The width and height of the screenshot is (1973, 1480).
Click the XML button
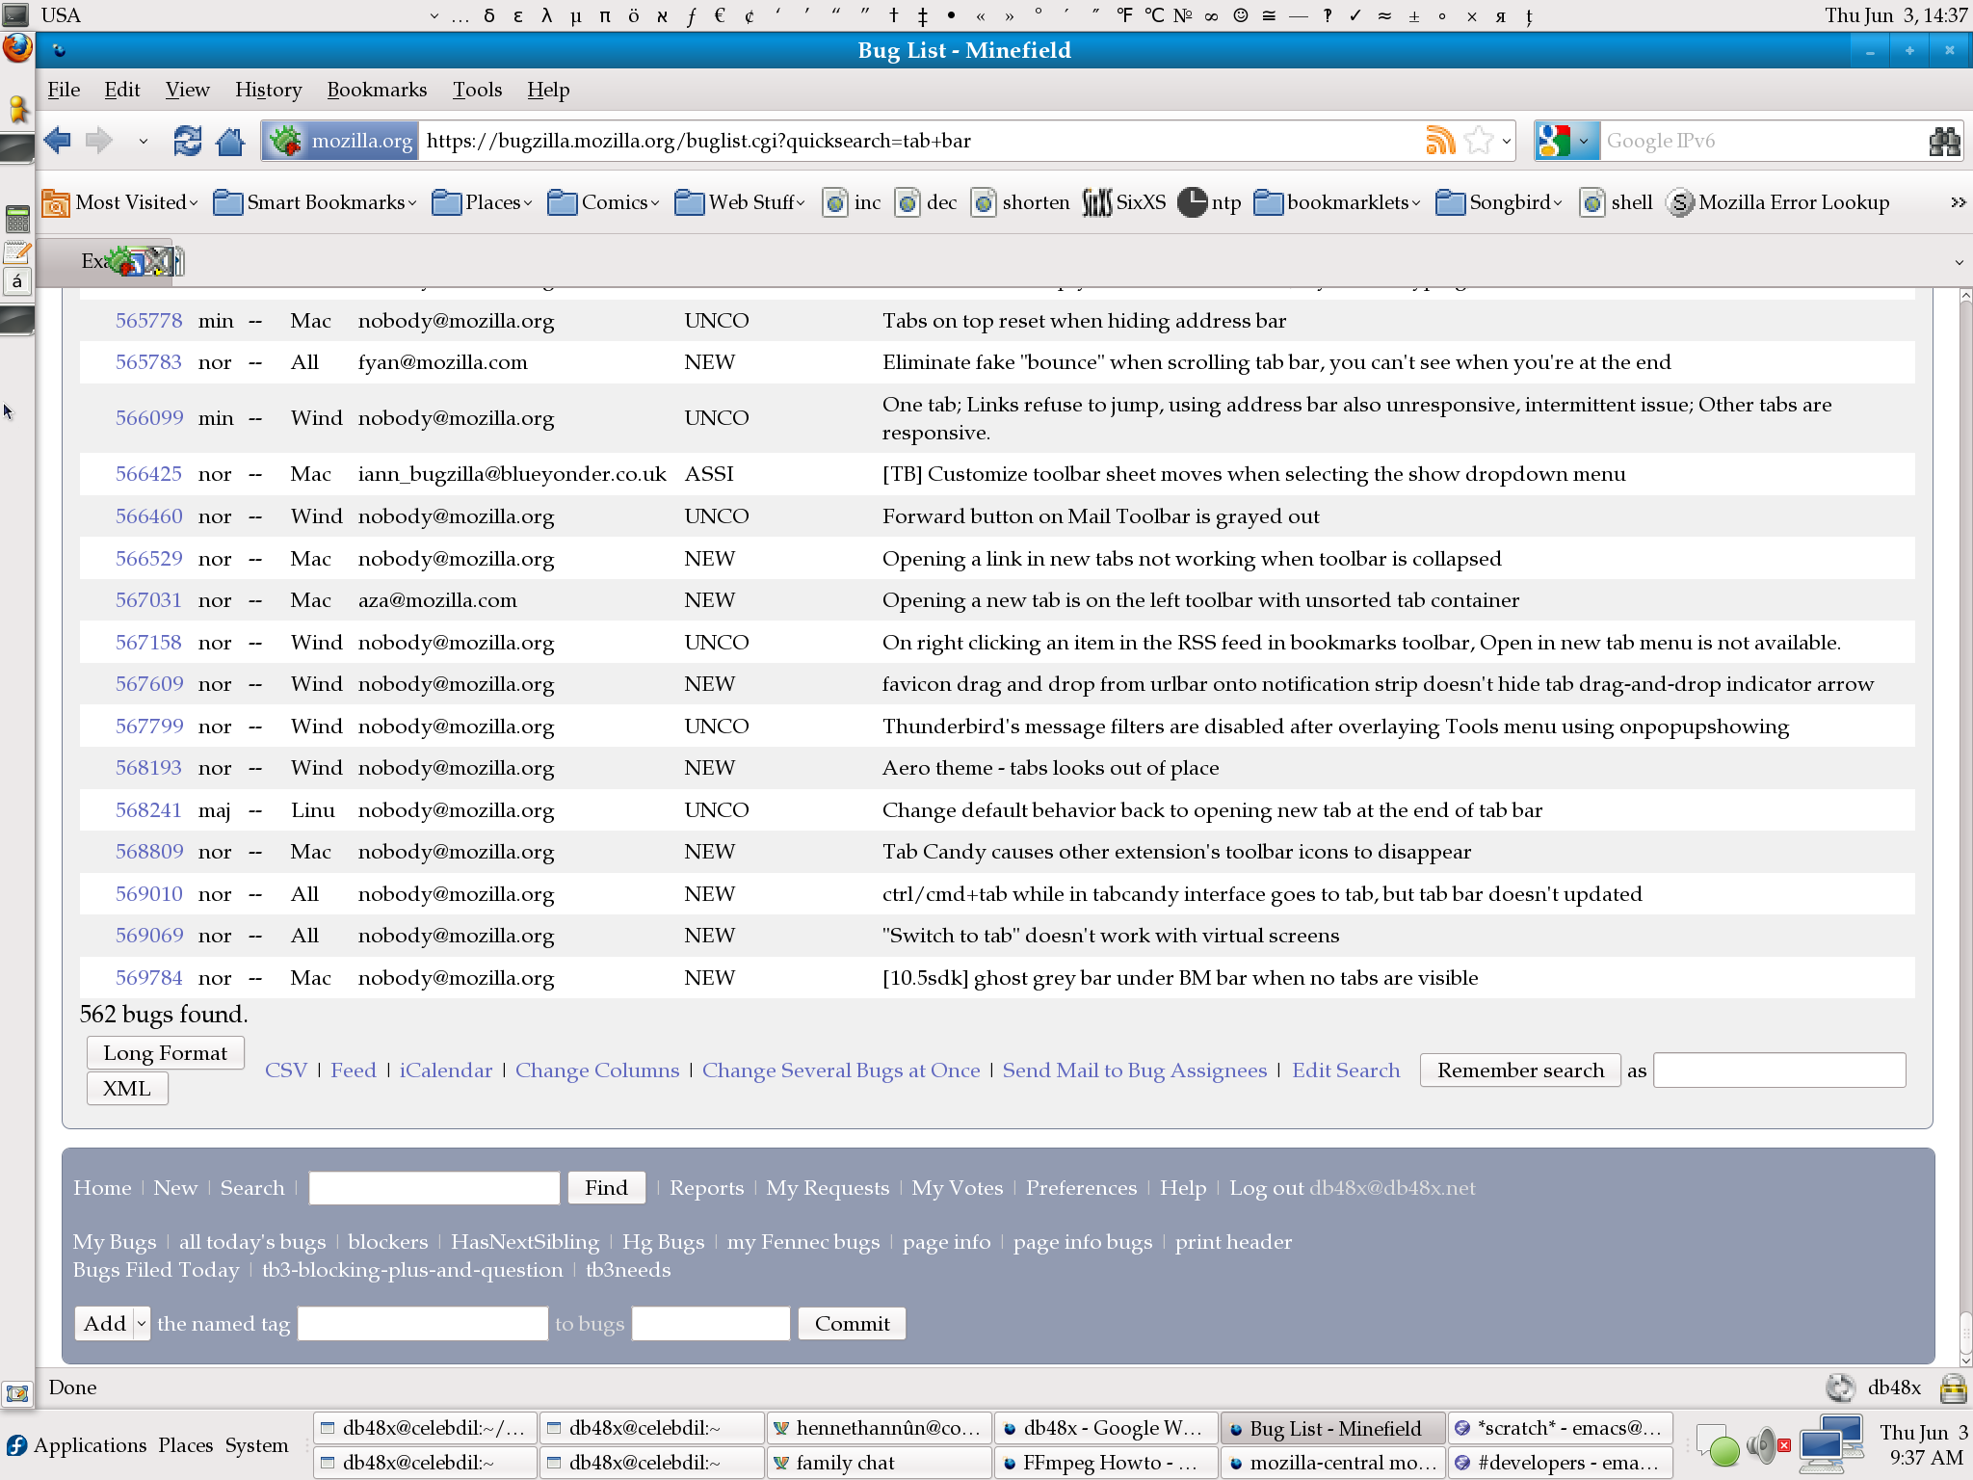(127, 1089)
